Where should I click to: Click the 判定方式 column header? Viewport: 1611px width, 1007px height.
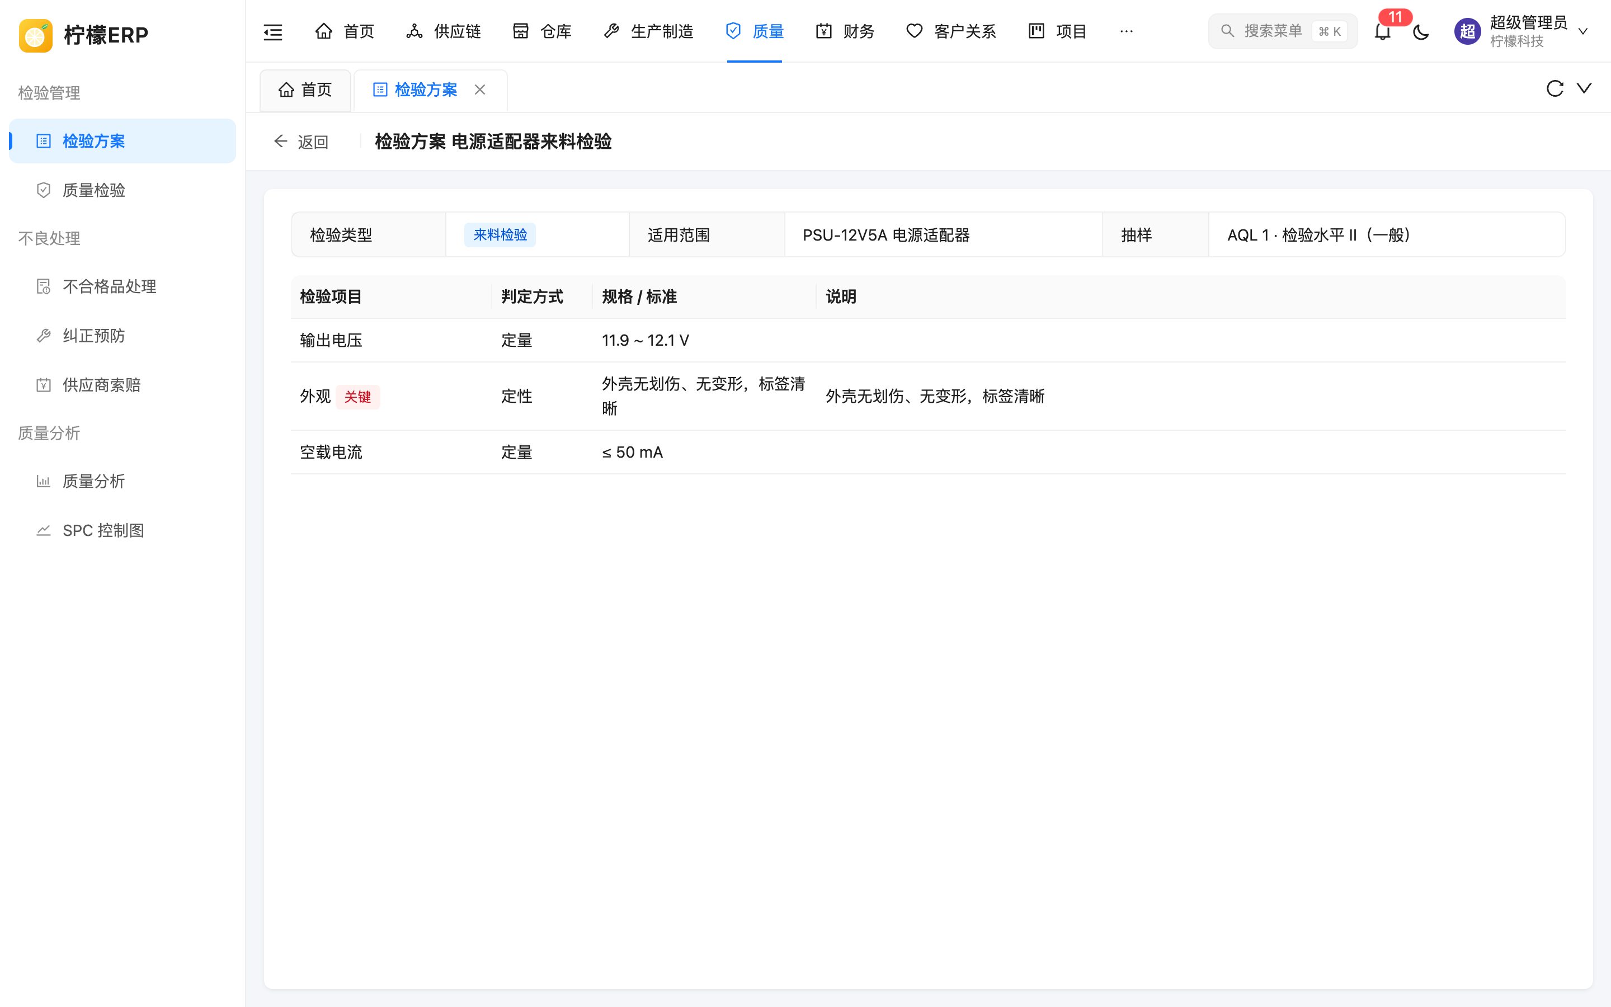point(532,297)
